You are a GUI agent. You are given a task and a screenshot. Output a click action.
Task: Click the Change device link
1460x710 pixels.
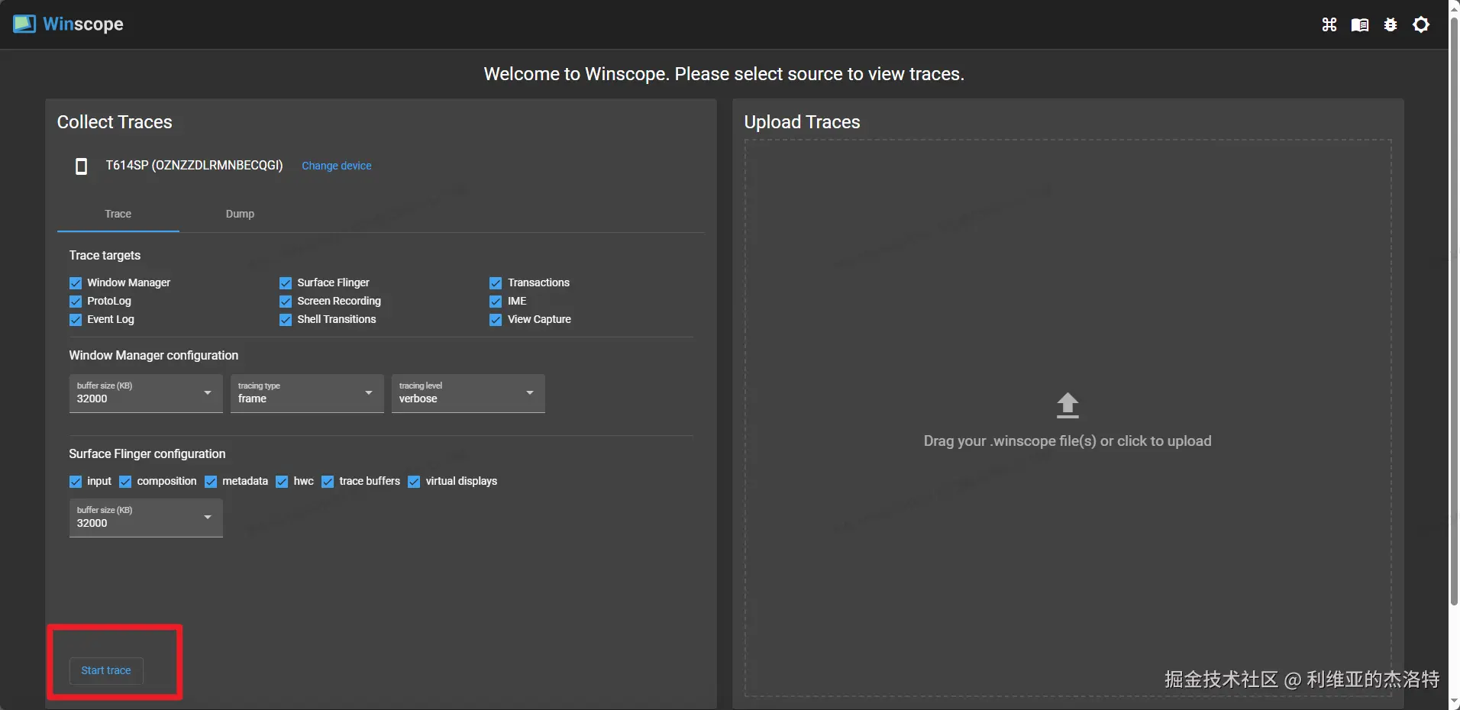click(x=337, y=166)
